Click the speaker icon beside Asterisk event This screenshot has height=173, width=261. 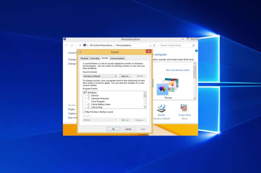[88, 96]
